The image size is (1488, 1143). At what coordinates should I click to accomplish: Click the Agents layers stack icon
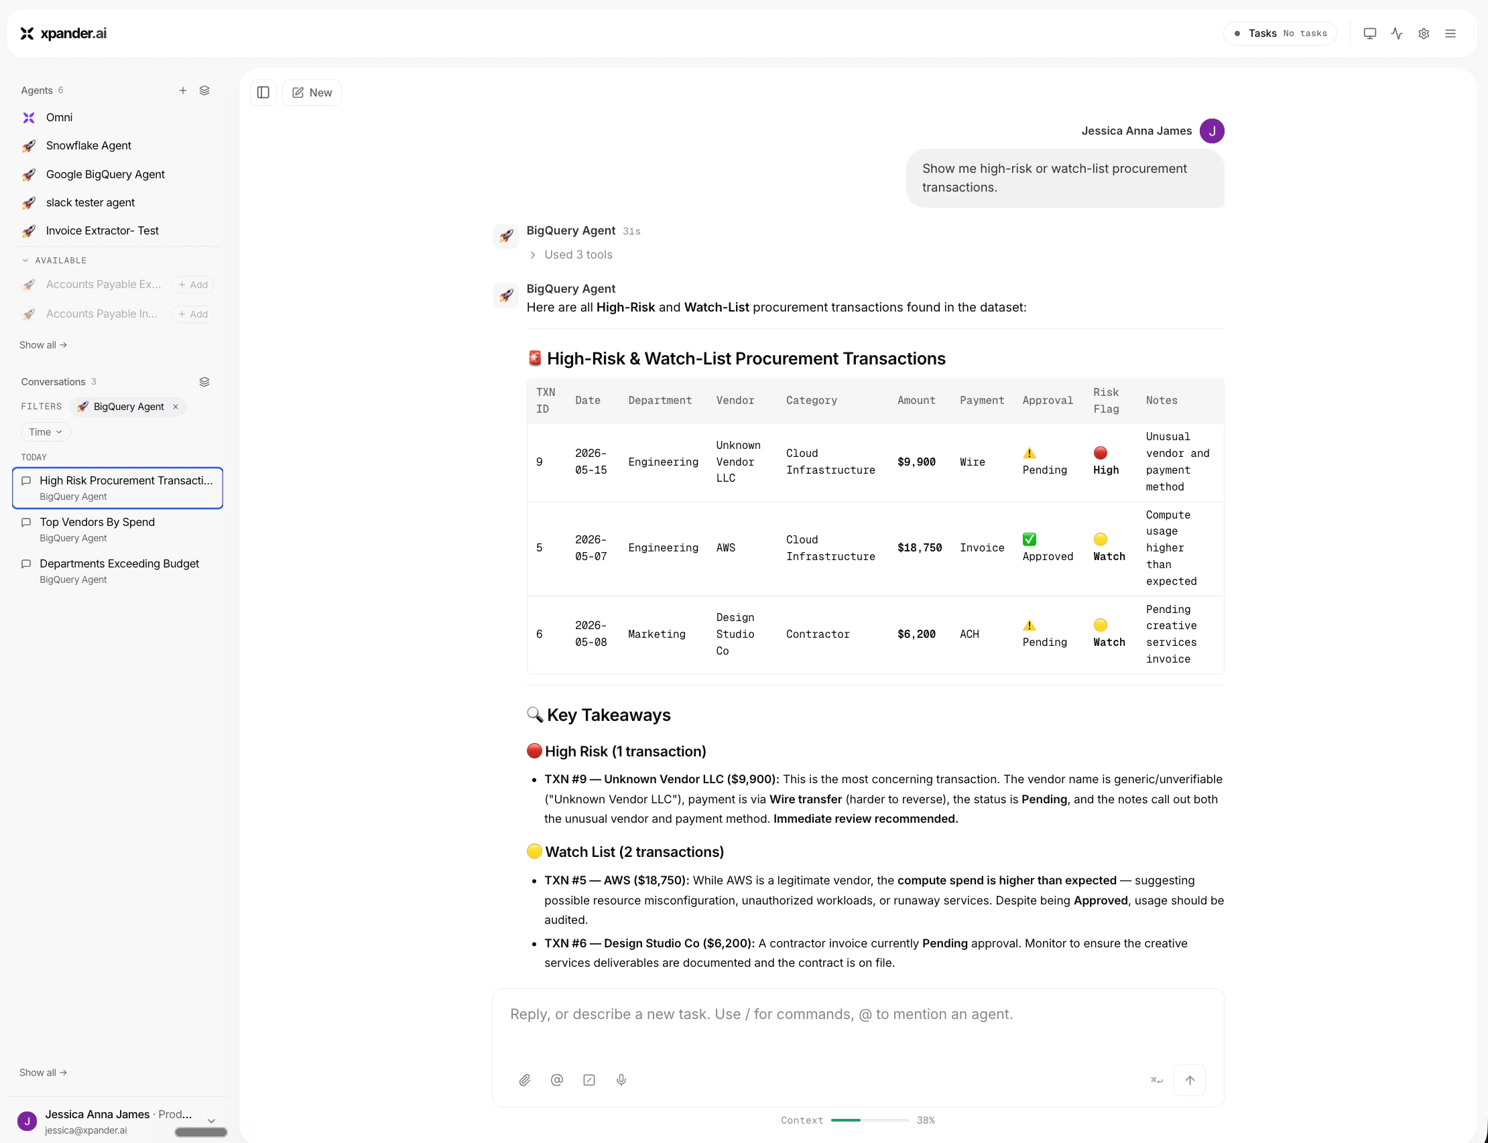(x=204, y=90)
